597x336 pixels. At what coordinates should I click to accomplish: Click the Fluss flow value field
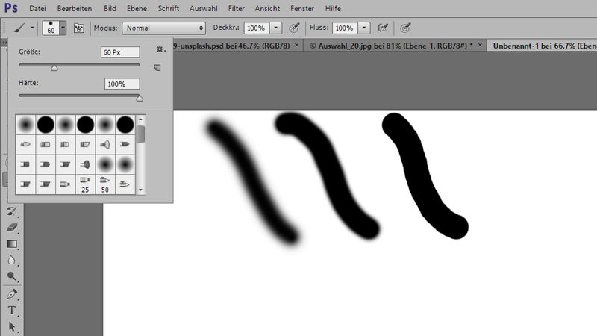point(345,28)
